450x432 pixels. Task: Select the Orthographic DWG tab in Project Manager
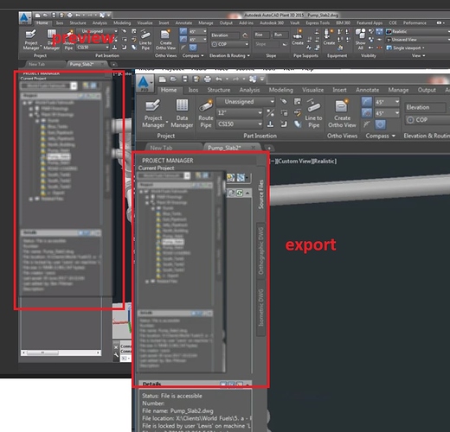pos(260,251)
